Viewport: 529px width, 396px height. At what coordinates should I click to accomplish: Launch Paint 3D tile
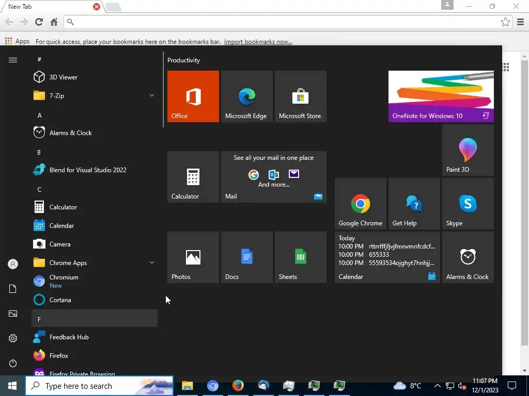pyautogui.click(x=468, y=150)
